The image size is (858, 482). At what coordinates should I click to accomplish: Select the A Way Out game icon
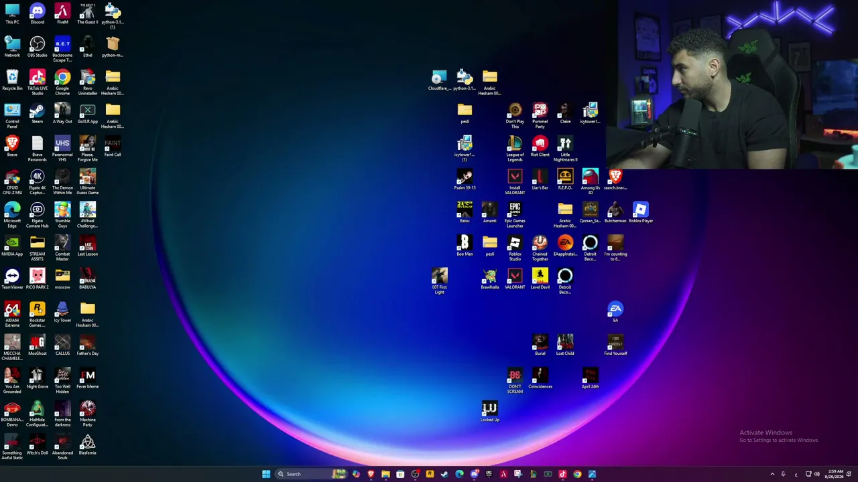tap(62, 113)
